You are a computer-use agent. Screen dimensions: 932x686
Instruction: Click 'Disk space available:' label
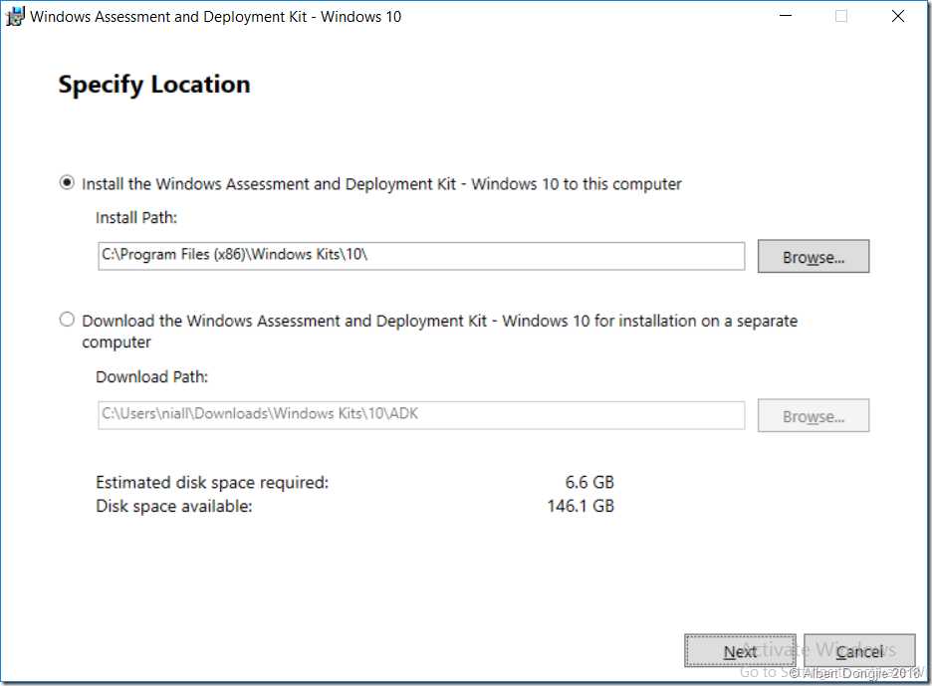[174, 506]
